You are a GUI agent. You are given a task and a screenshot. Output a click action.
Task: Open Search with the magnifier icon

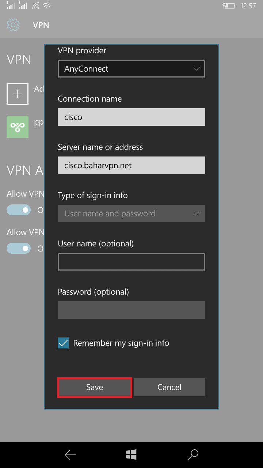click(x=193, y=454)
